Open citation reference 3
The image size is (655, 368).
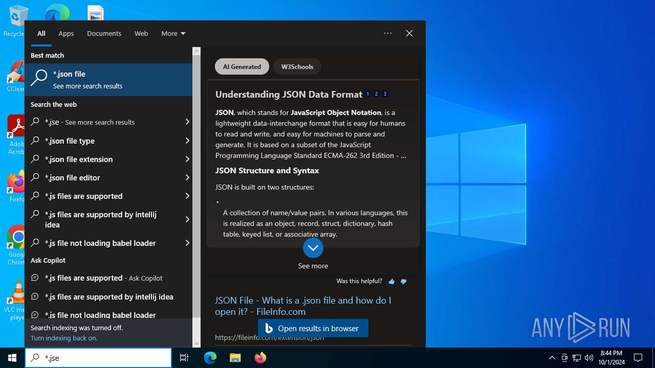pyautogui.click(x=385, y=94)
